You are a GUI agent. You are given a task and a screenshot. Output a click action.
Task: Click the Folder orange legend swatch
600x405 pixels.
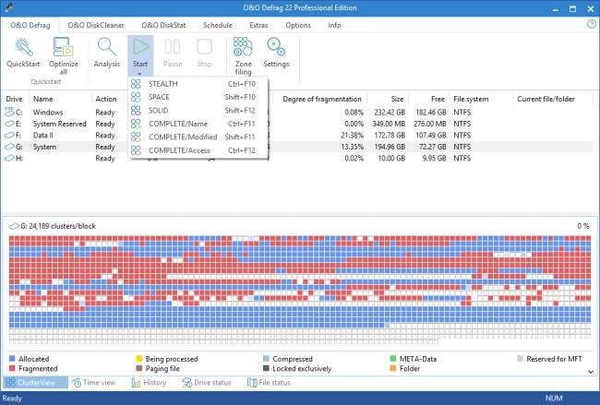pyautogui.click(x=392, y=368)
